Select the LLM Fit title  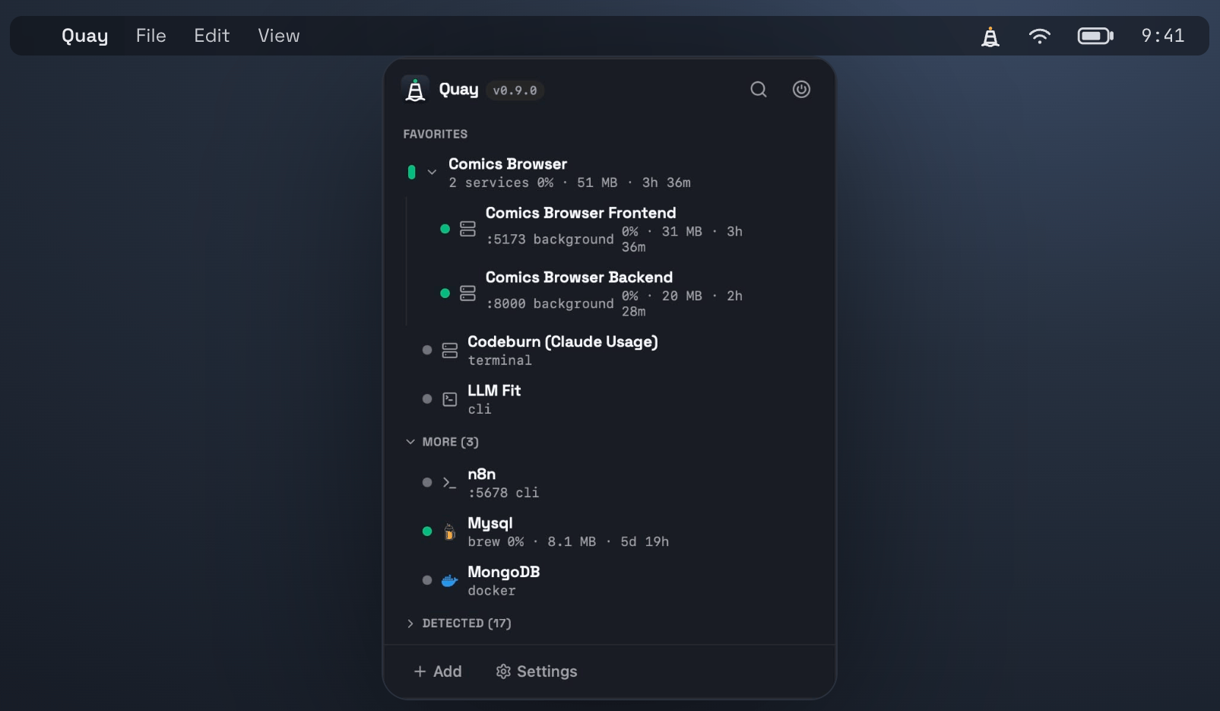click(494, 390)
